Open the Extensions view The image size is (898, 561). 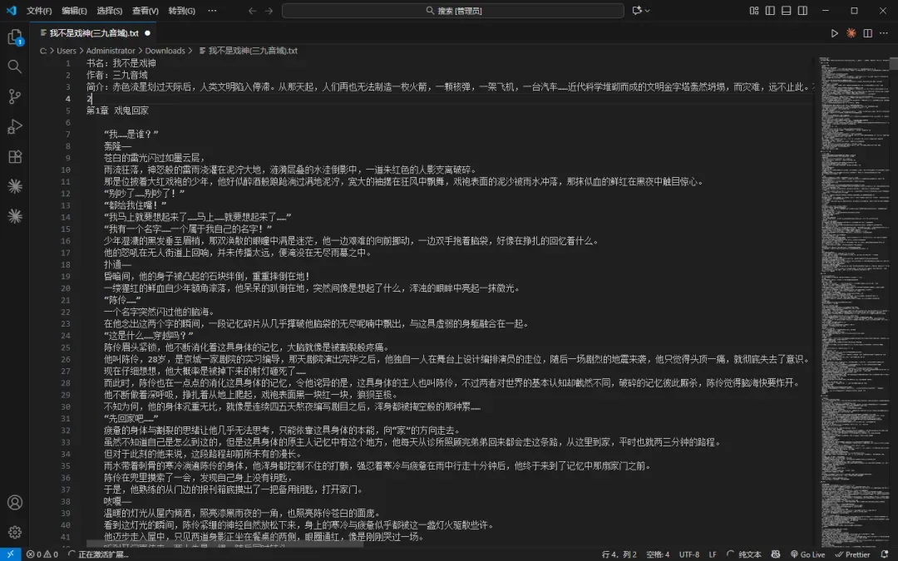(x=15, y=156)
